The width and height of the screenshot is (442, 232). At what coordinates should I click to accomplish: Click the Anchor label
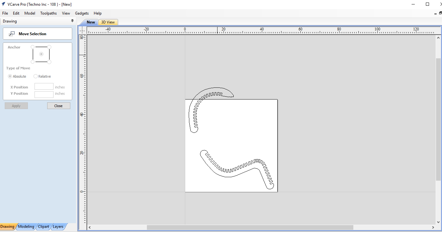click(x=14, y=47)
